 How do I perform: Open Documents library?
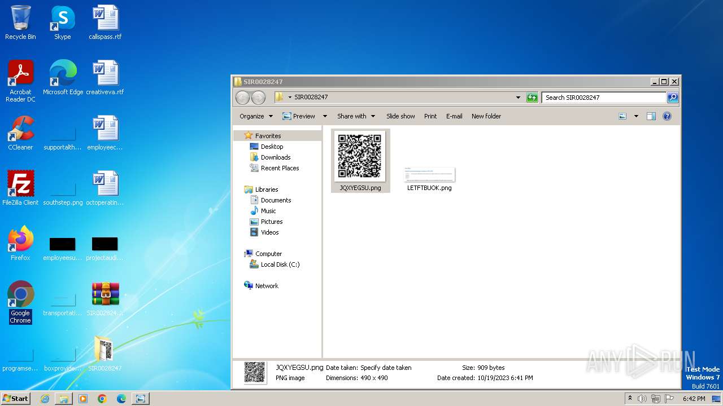[276, 200]
